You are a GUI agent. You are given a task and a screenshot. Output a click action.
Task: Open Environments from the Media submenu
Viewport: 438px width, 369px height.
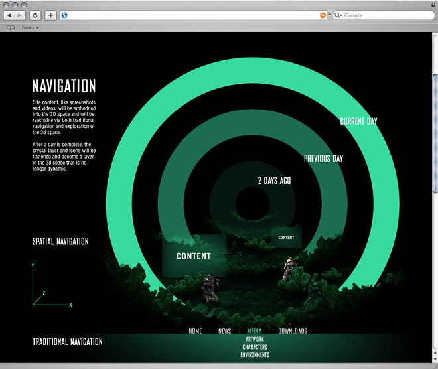pyautogui.click(x=254, y=355)
